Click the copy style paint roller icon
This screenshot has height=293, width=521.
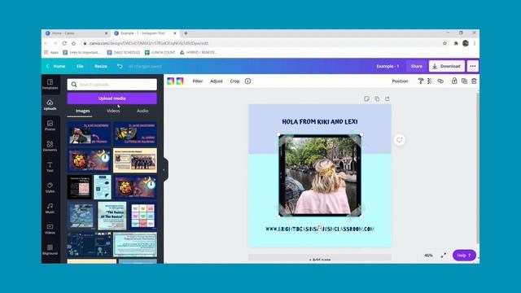point(420,81)
